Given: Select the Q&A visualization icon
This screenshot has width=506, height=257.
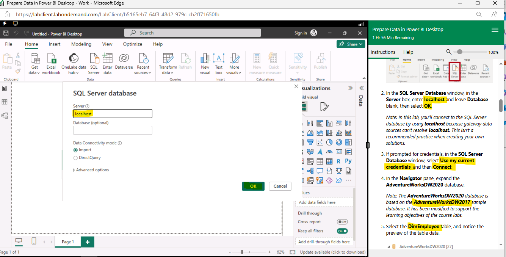Looking at the screenshot, I should [320, 171].
